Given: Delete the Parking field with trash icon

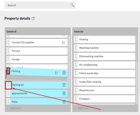Looking at the screenshot, I should [x=64, y=73].
